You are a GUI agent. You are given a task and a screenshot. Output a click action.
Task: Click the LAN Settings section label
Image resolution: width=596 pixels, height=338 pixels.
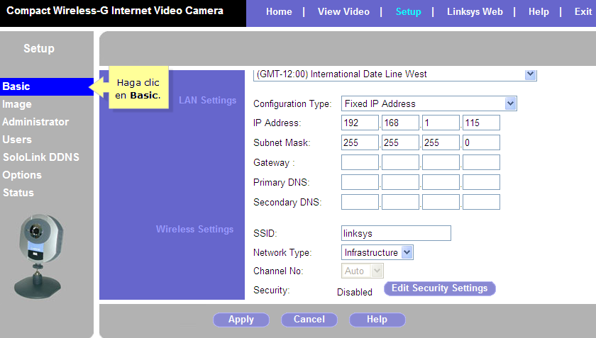(207, 100)
